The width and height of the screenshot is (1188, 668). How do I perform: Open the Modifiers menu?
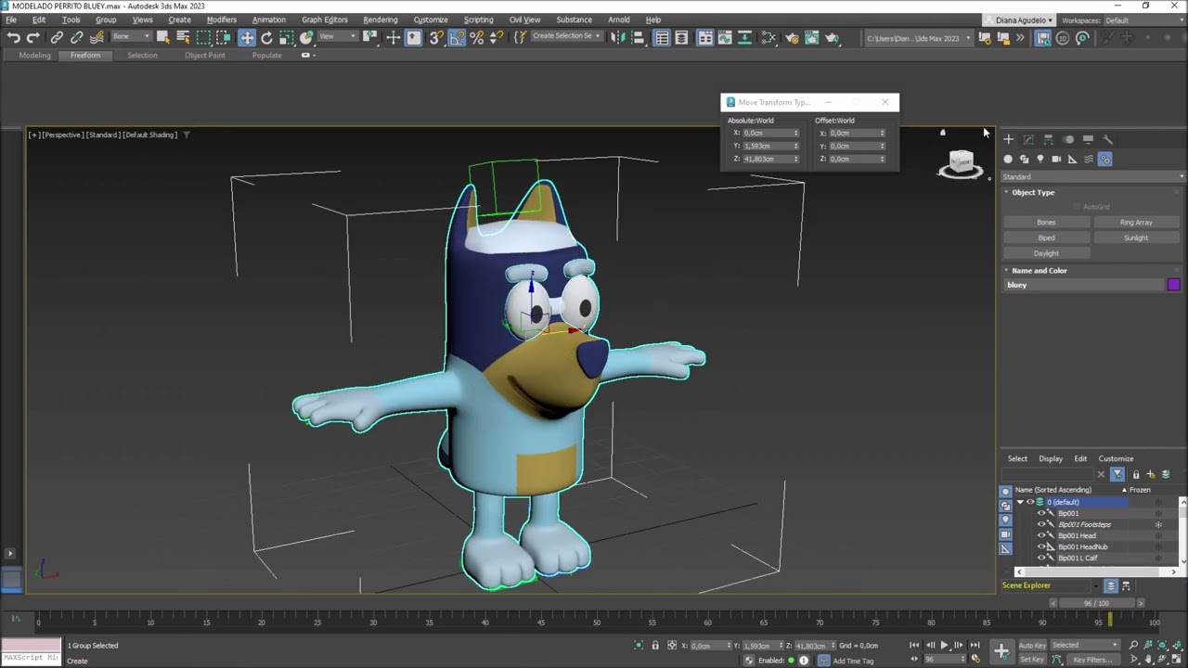click(x=221, y=19)
